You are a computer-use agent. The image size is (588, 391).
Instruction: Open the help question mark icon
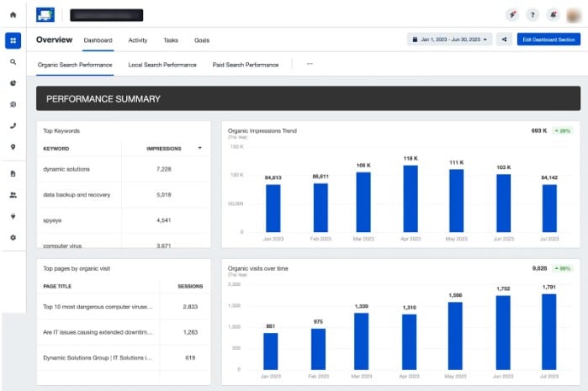click(532, 15)
